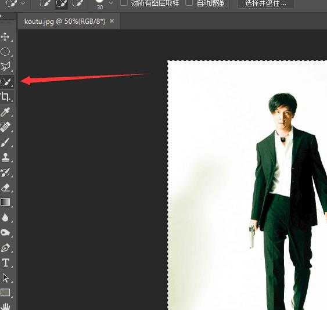Select the Elliptical Marquee tool
The image size is (327, 310).
click(x=5, y=52)
